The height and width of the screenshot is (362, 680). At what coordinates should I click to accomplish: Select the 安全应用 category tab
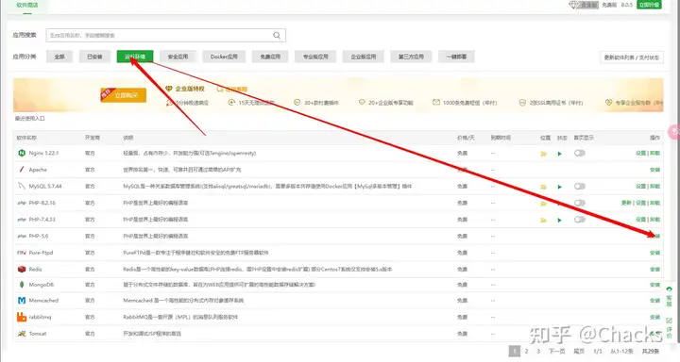click(x=178, y=57)
